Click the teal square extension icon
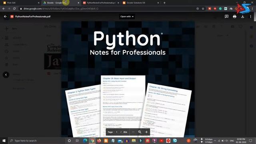This screenshot has height=144, width=256. click(x=226, y=8)
